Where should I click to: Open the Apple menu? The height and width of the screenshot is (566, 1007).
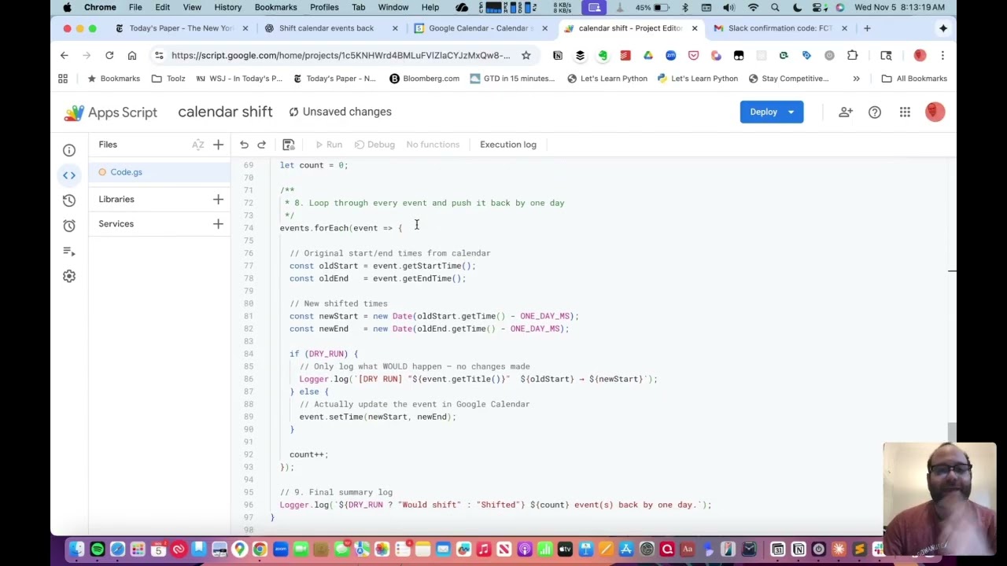click(67, 7)
